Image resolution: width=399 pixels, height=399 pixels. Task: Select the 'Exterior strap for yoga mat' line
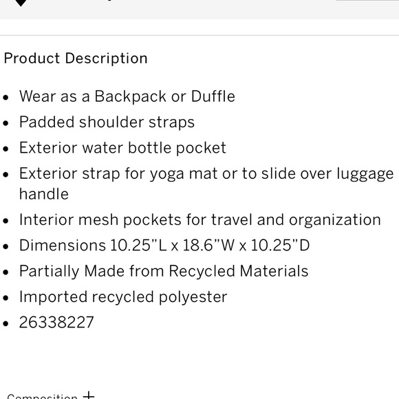click(206, 174)
